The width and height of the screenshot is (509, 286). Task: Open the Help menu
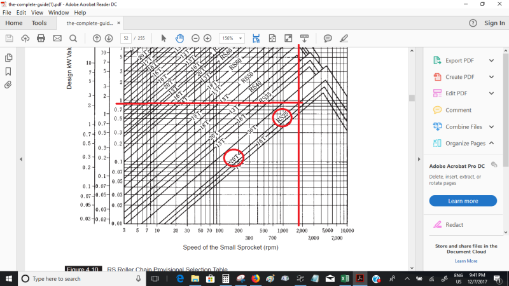(x=80, y=13)
